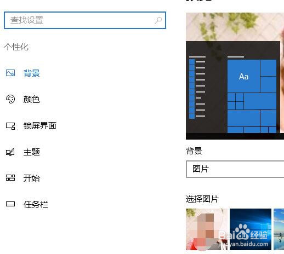Choose the blue Windows 10 wallpaper thumbnail
Image resolution: width=284 pixels, height=254 pixels.
pyautogui.click(x=251, y=229)
